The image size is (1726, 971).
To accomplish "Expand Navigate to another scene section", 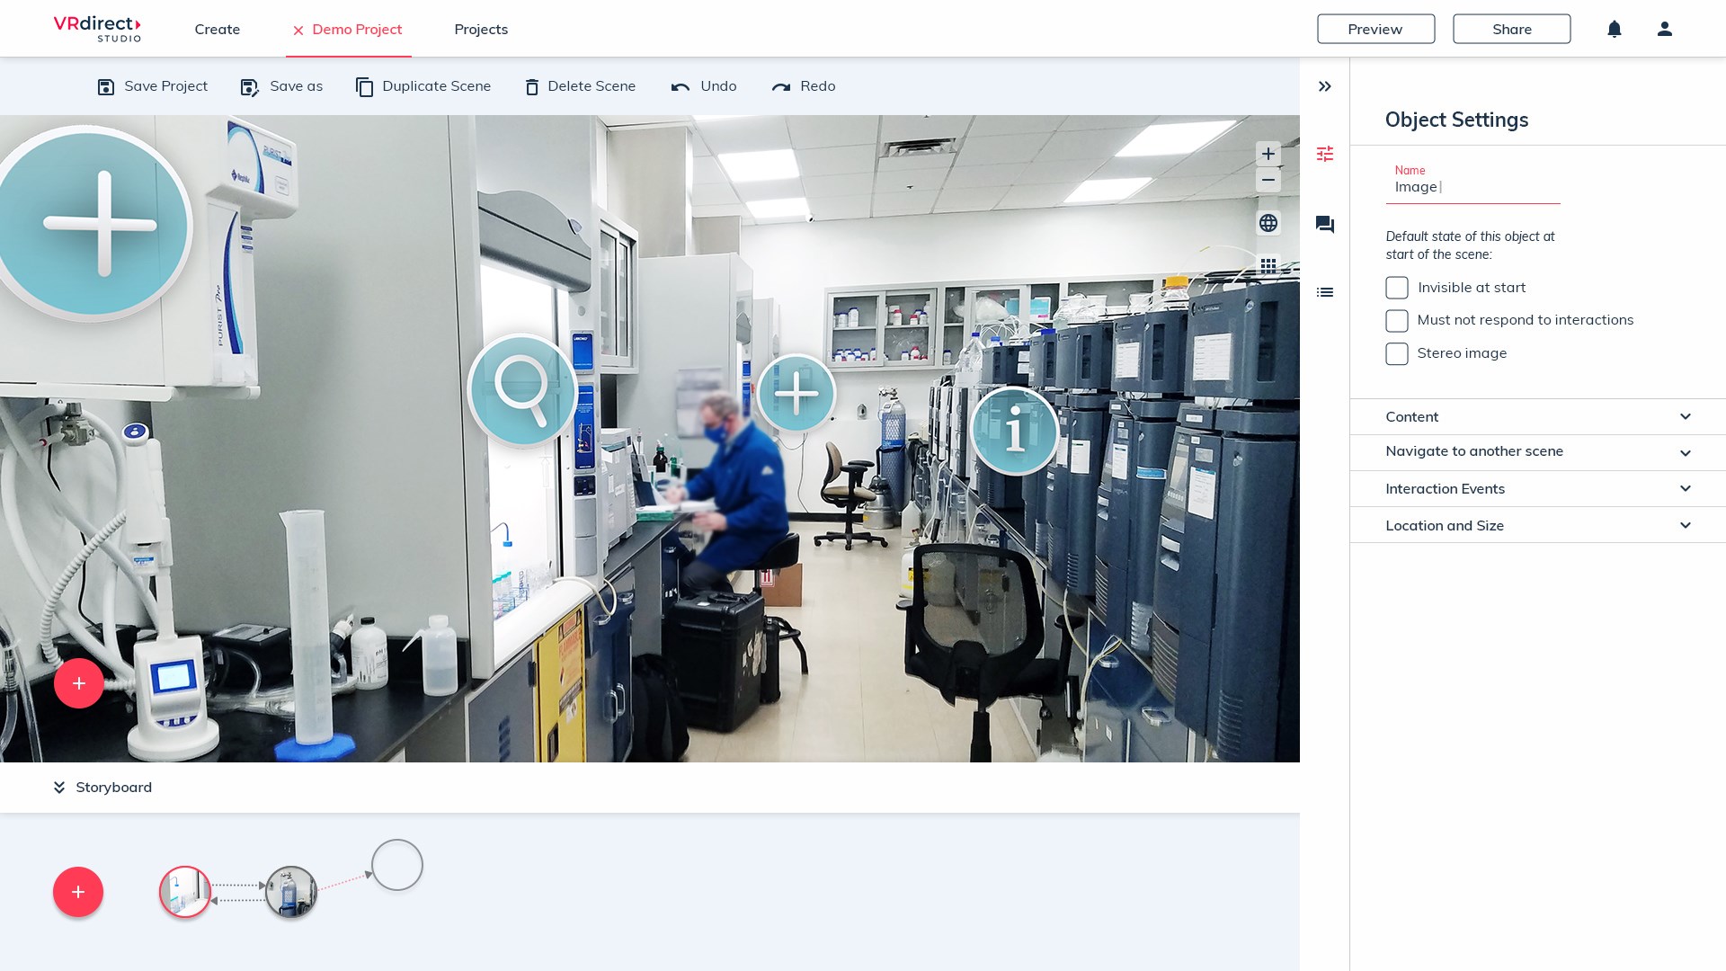I will (x=1537, y=452).
